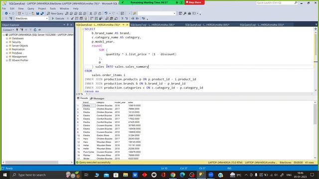
Task: Click the Disconnect plug icon in Object Explorer
Action: point(21,30)
